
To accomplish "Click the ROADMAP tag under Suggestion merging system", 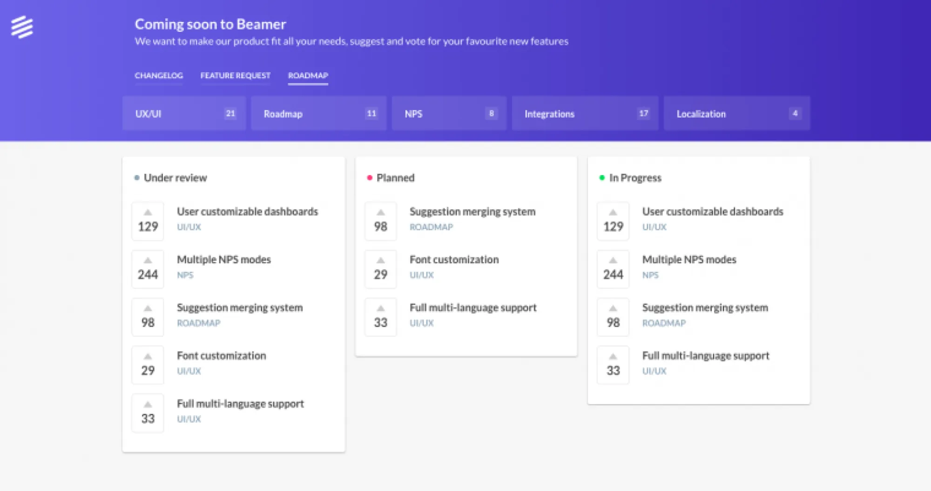I will coord(199,323).
